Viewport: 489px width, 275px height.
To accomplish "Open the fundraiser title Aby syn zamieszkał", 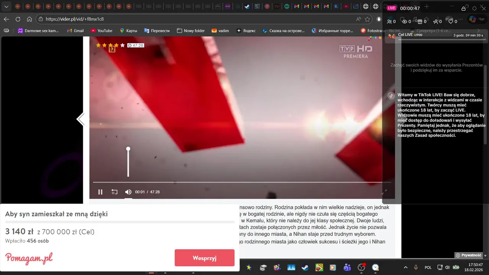I will click(56, 214).
